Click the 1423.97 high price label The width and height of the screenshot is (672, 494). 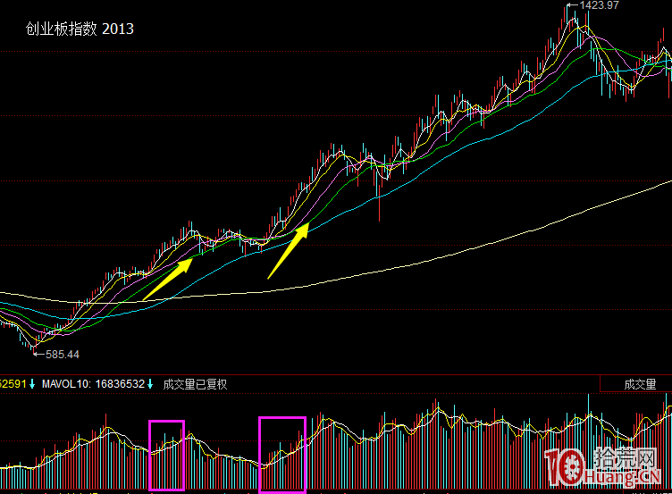click(x=599, y=5)
